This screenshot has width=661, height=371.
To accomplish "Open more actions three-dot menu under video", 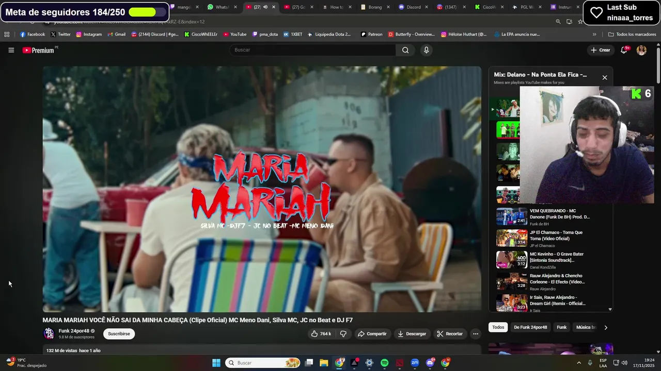I will point(476,334).
